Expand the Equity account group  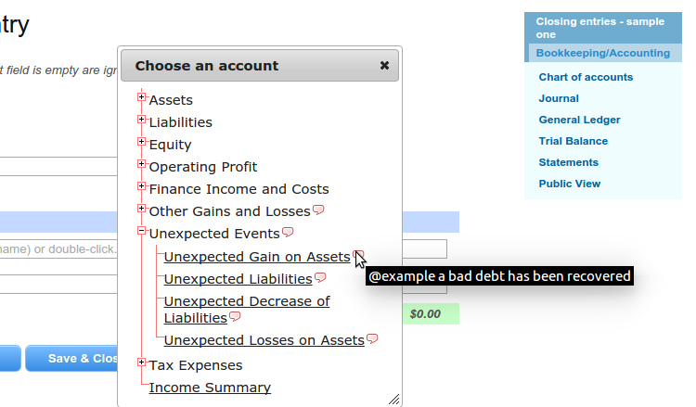pyautogui.click(x=141, y=142)
